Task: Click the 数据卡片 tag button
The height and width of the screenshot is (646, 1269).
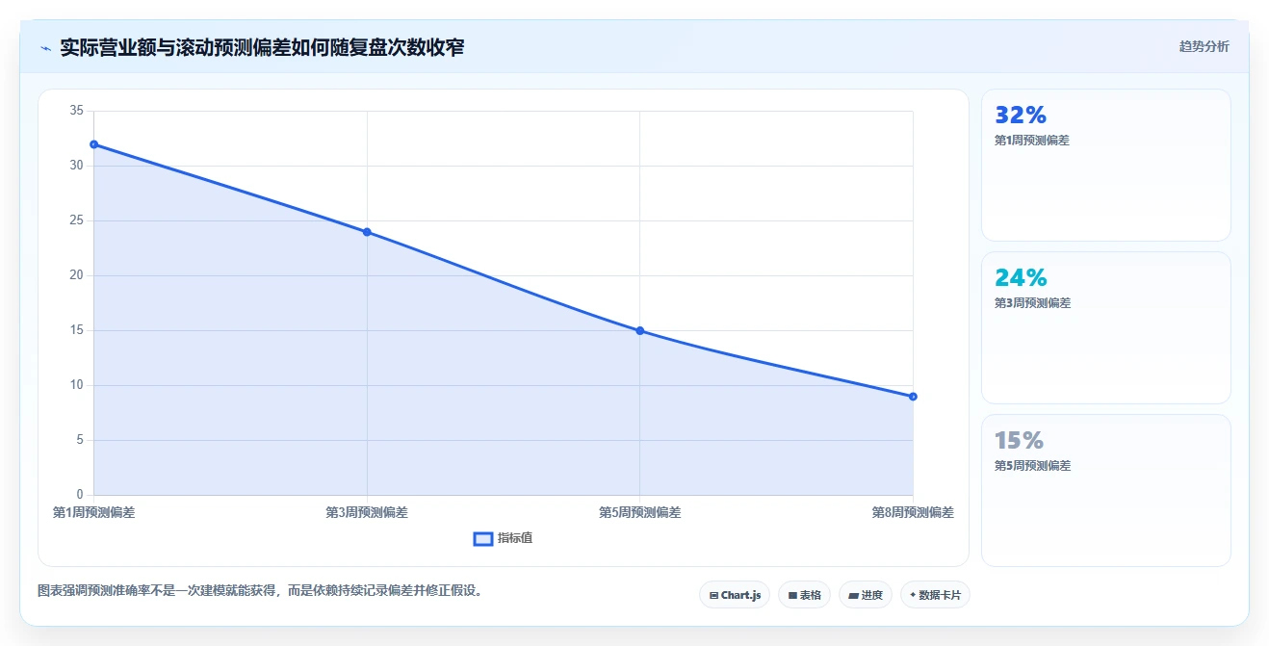Action: click(935, 595)
